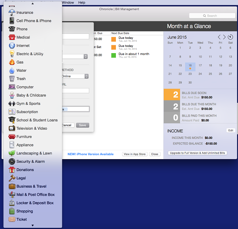This screenshot has height=229, width=238.
Task: Click the green status square for July bill
Action: (113, 55)
